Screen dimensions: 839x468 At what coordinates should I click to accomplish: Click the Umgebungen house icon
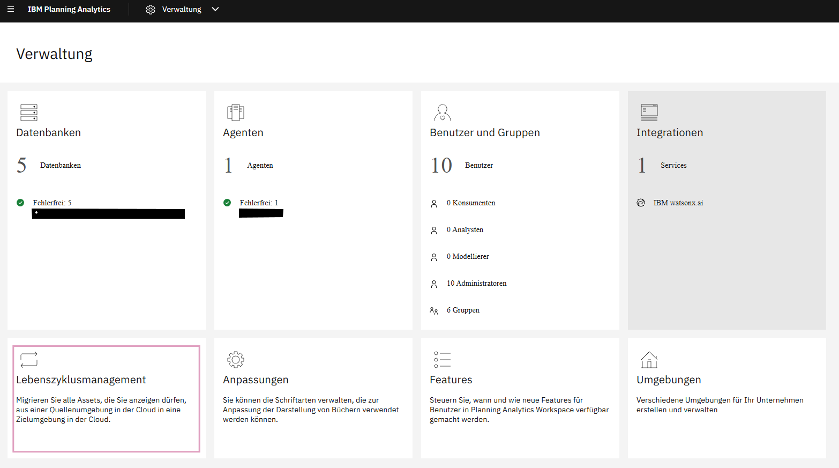(649, 359)
